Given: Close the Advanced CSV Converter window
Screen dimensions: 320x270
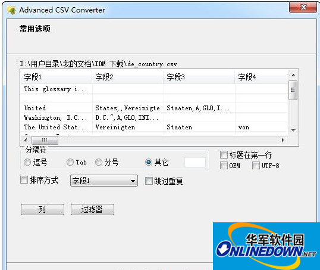Looking at the screenshot, I should click(x=303, y=8).
